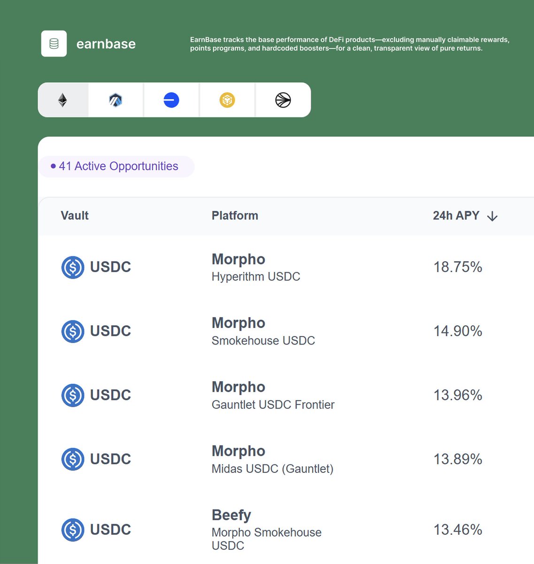Click USDC label in the Beefy row
Viewport: 534px width, 564px height.
pyautogui.click(x=110, y=529)
